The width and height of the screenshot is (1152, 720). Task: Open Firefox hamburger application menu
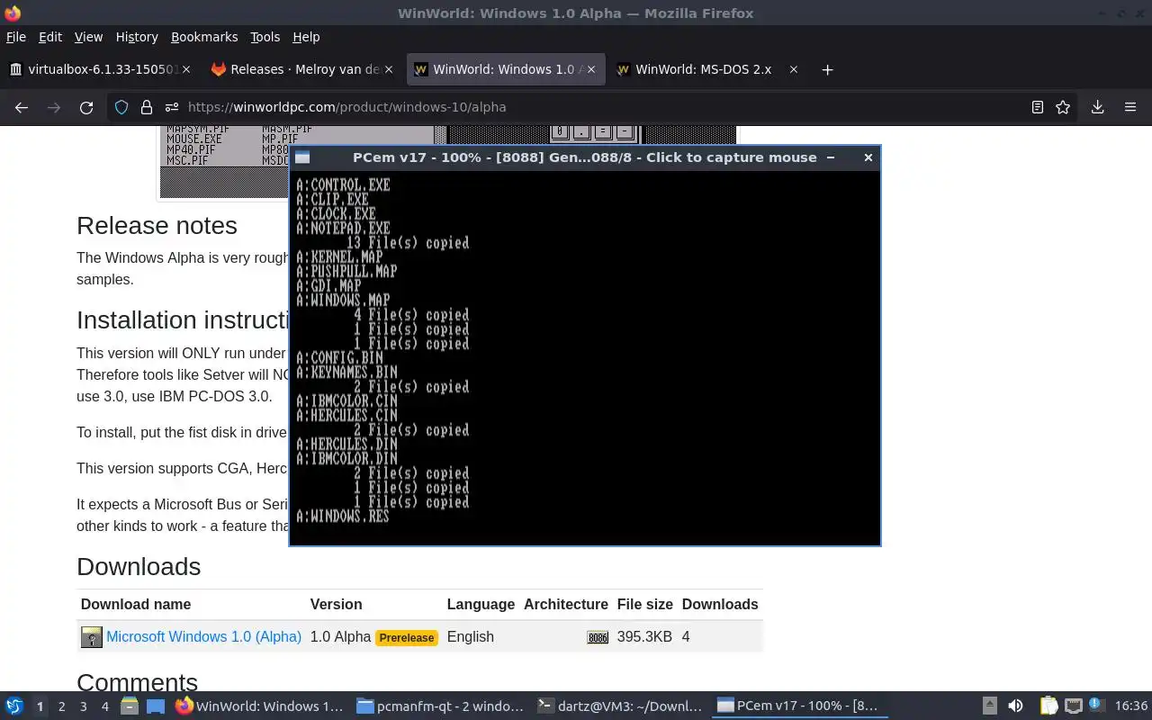pos(1130,107)
